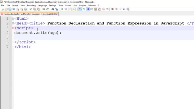
Task: Place cursor on empty line 5
Action: (104, 38)
